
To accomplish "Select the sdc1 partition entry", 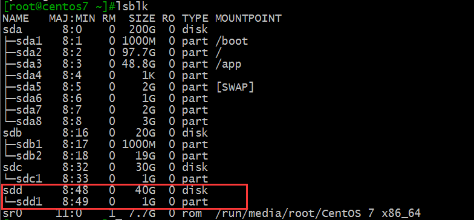I will coord(29,179).
